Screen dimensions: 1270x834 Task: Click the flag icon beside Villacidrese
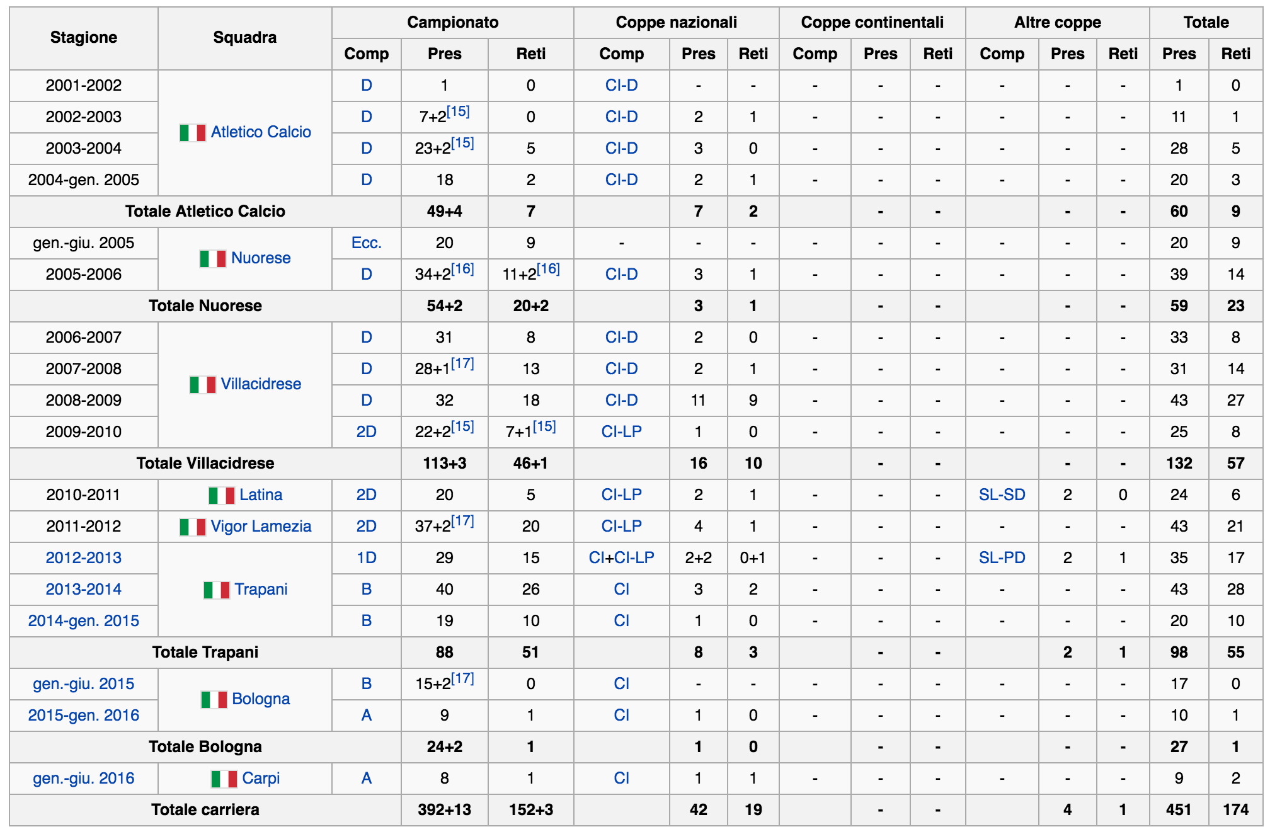click(x=203, y=385)
